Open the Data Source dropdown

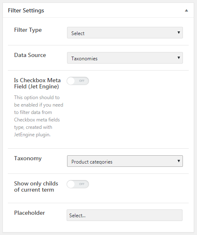pyautogui.click(x=125, y=58)
